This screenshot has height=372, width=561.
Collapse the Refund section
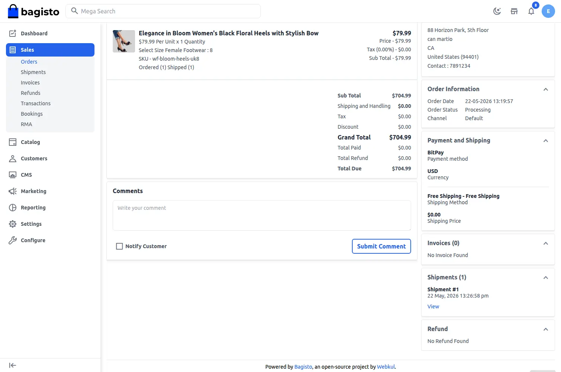coord(546,329)
